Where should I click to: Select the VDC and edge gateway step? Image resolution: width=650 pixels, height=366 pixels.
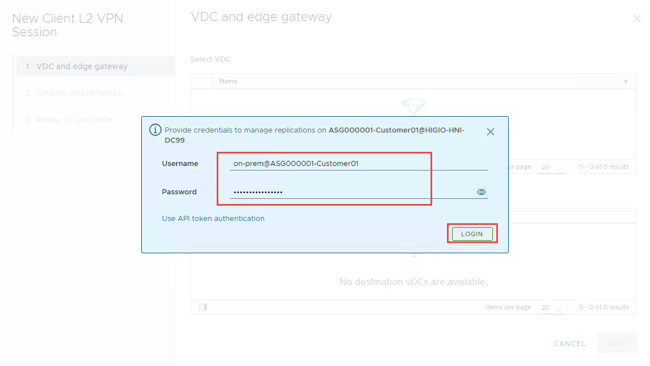point(82,66)
